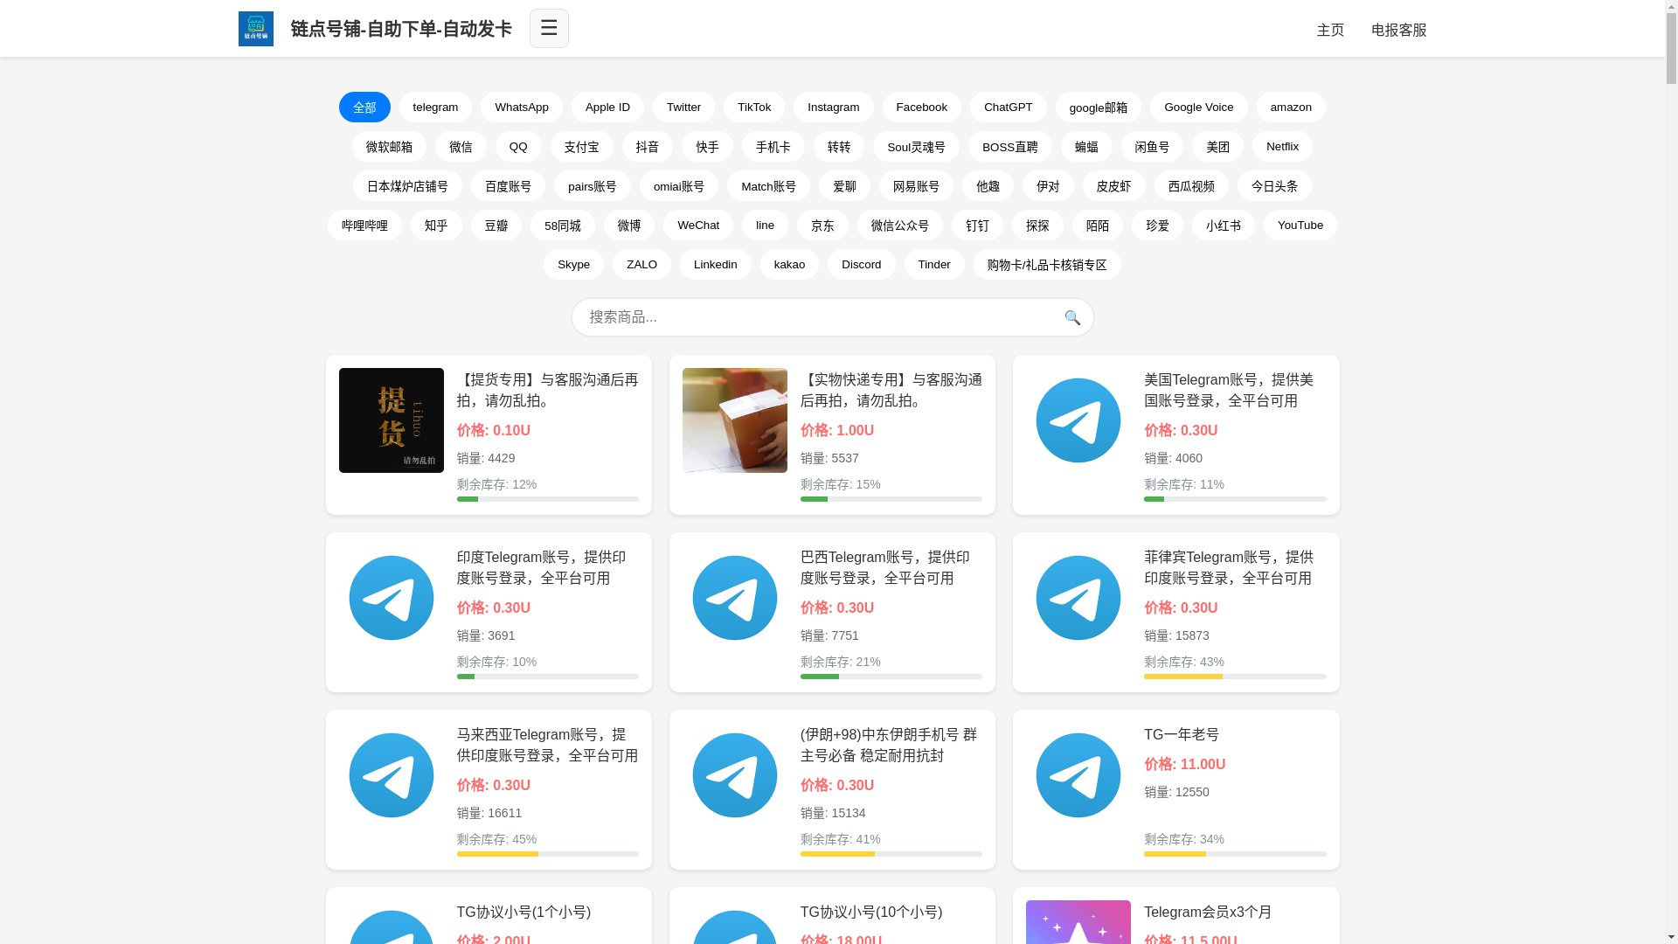Choose the Facebook category
This screenshot has height=944, width=1678.
pos(922,107)
